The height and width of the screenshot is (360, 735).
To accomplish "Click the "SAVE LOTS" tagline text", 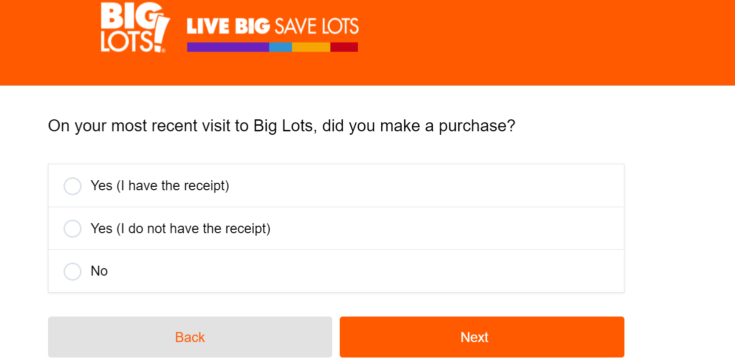I will click(316, 26).
